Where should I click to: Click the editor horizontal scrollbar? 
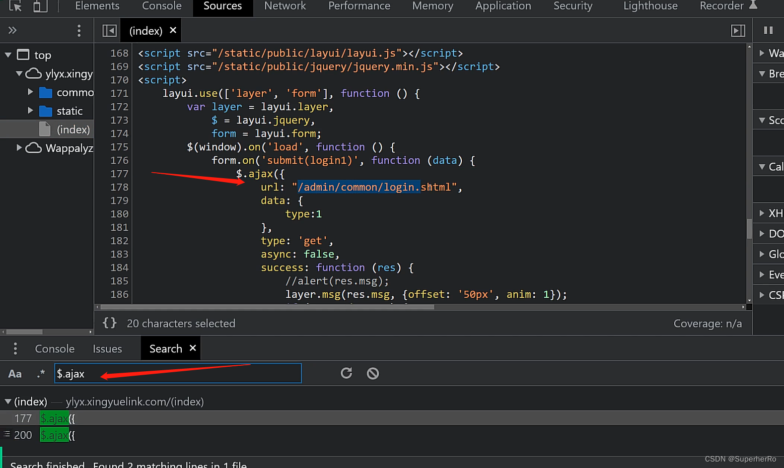click(268, 307)
